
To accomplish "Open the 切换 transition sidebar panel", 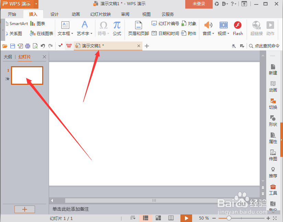I will click(273, 104).
